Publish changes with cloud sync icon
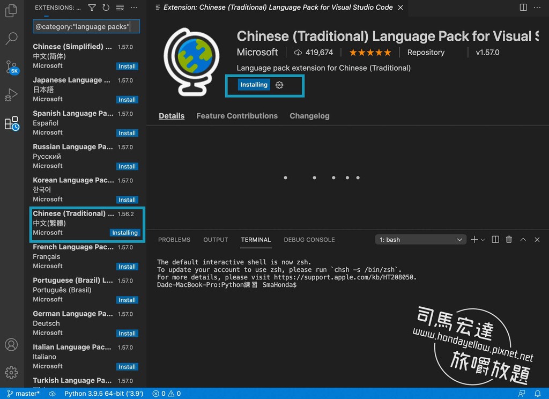The height and width of the screenshot is (399, 549). 52,394
